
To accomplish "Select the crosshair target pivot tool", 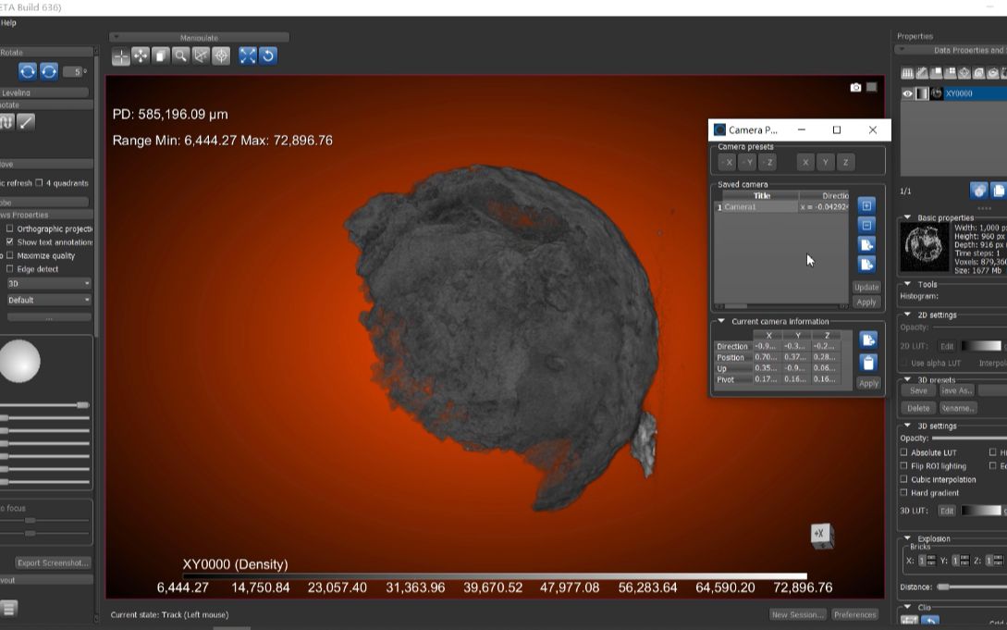I will point(221,56).
